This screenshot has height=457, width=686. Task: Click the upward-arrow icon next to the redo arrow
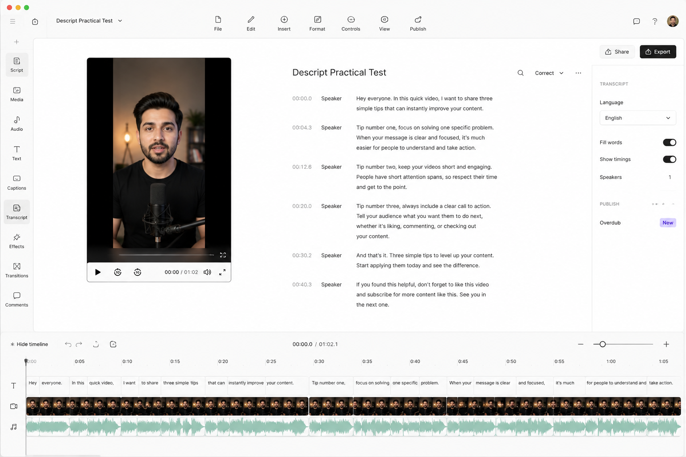(x=96, y=344)
